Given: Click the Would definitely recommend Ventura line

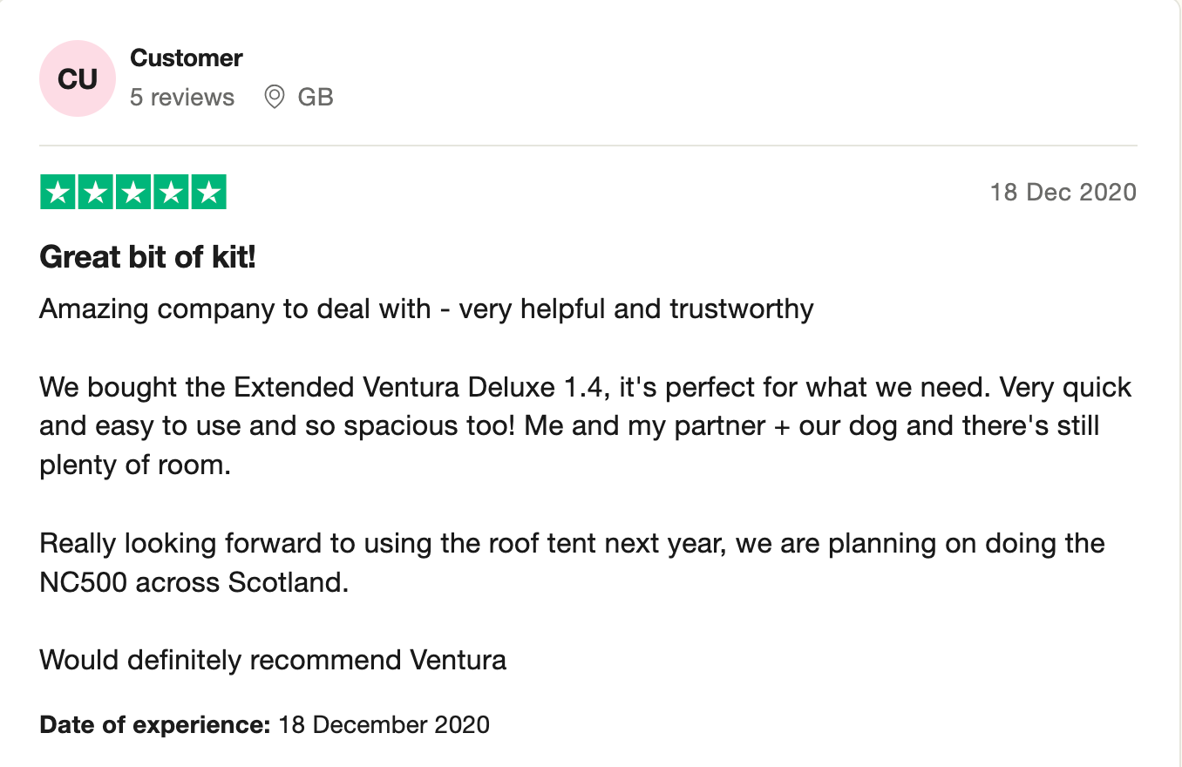Looking at the screenshot, I should coord(273,660).
